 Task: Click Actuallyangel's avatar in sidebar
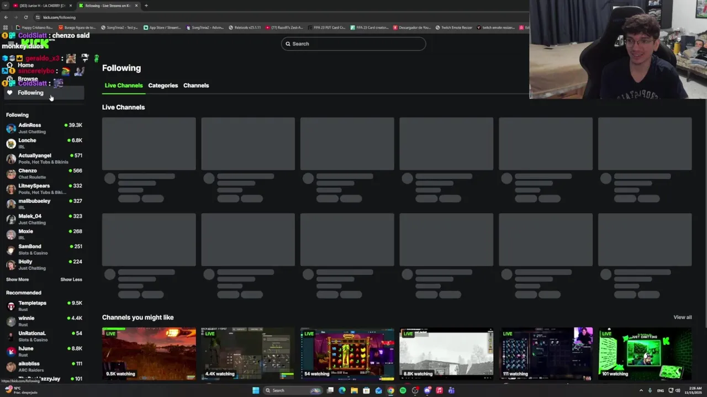click(11, 159)
